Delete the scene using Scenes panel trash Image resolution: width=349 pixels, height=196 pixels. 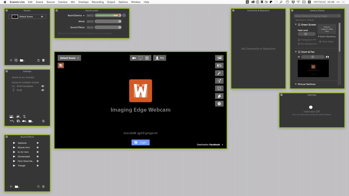point(43,60)
